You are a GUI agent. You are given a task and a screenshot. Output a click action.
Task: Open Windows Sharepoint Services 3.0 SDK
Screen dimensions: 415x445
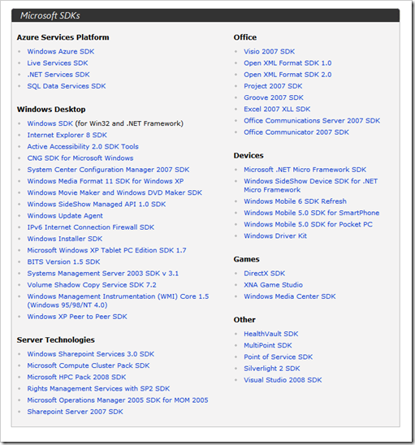tap(91, 354)
